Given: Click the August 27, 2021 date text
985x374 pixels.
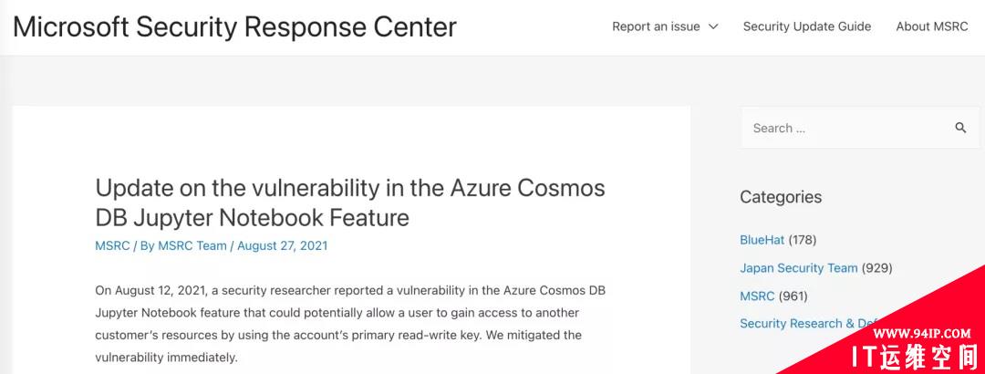Looking at the screenshot, I should (282, 245).
